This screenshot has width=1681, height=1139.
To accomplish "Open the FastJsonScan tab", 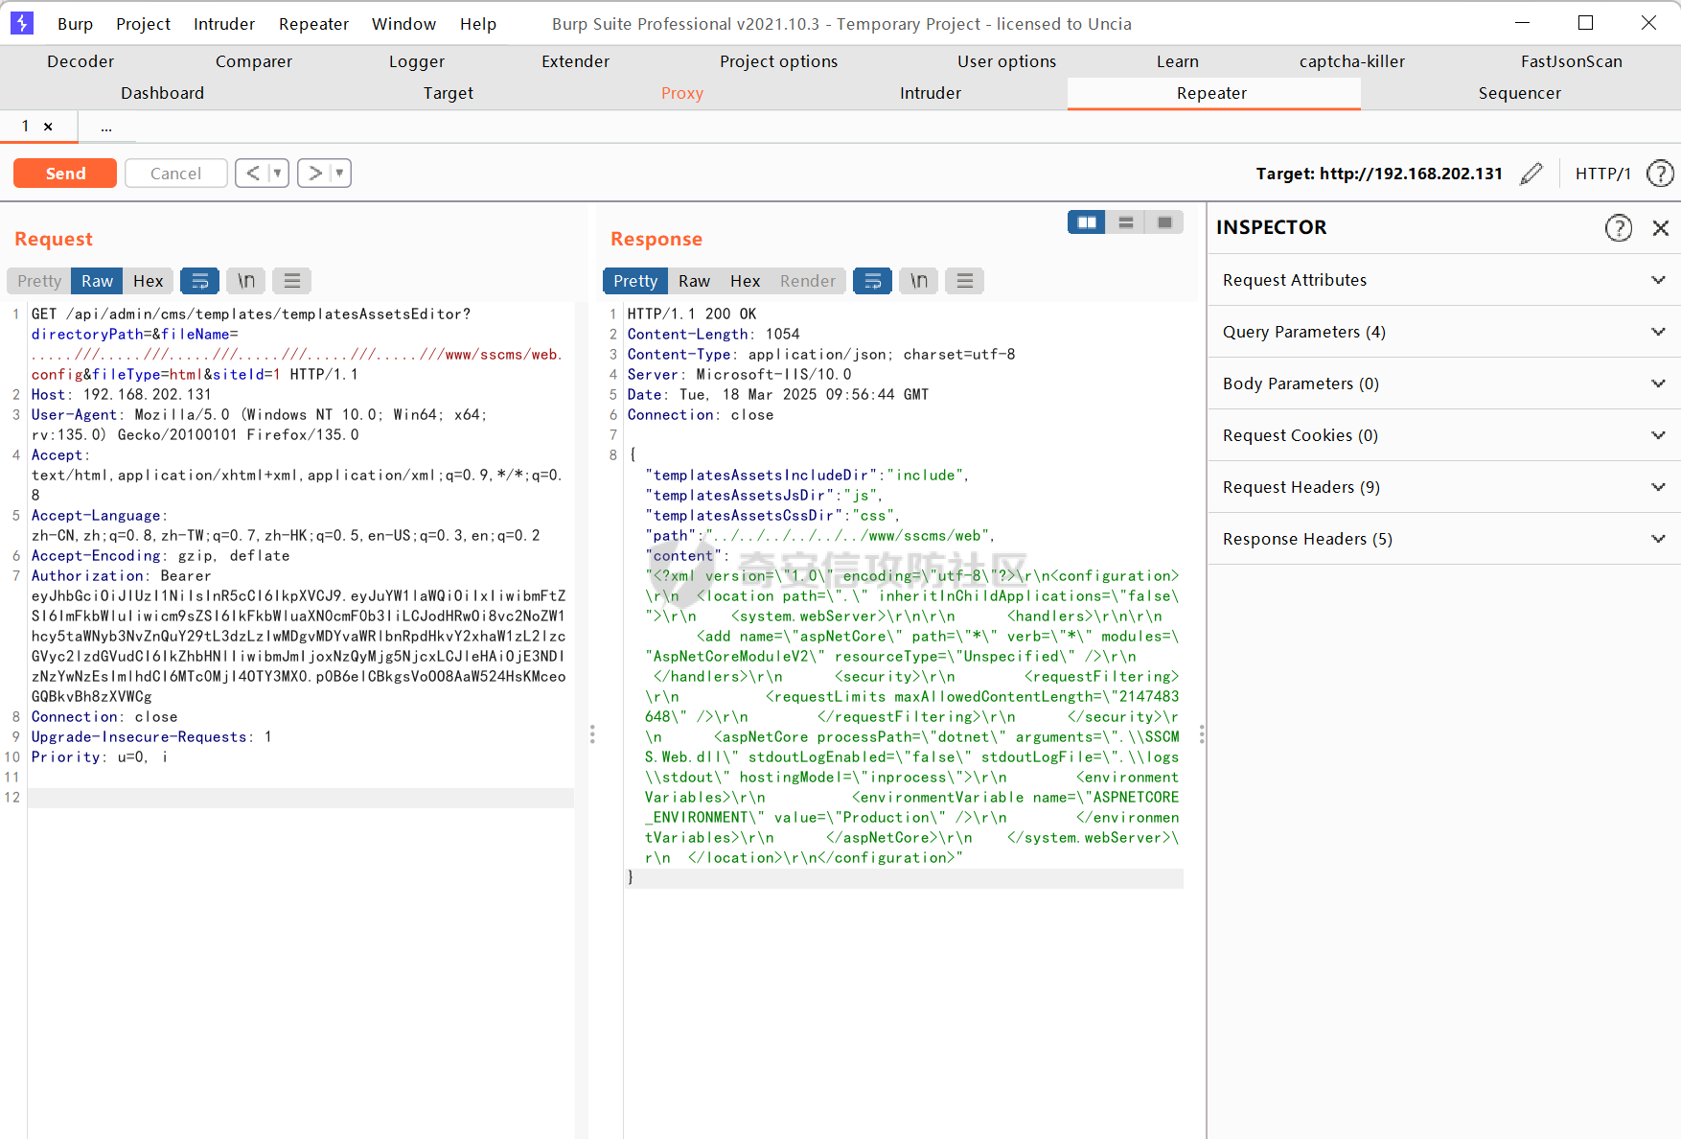I will [1571, 61].
